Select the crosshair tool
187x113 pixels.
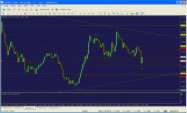tap(8, 14)
